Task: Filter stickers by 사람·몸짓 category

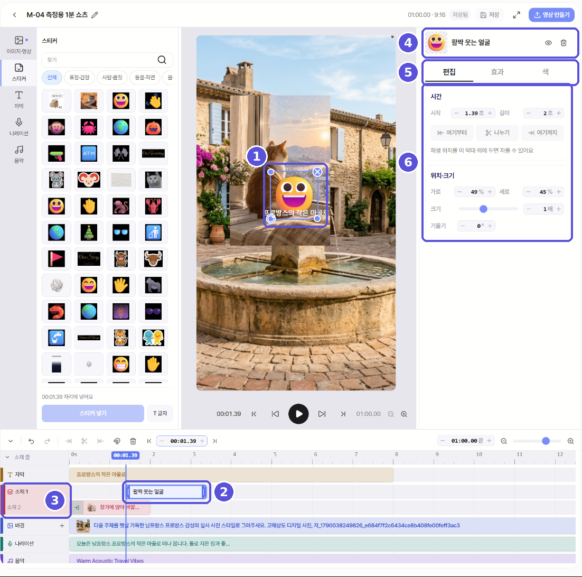Action: coord(112,77)
